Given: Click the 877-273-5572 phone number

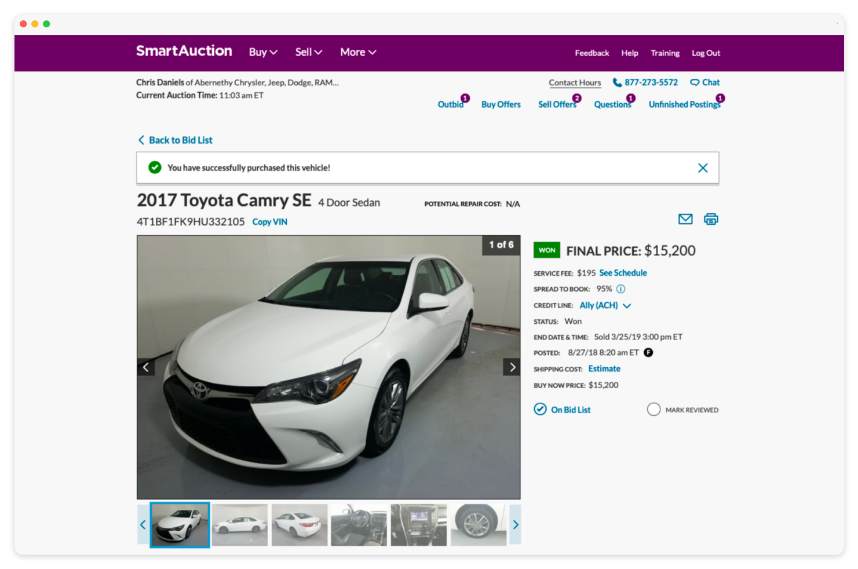Looking at the screenshot, I should point(651,82).
